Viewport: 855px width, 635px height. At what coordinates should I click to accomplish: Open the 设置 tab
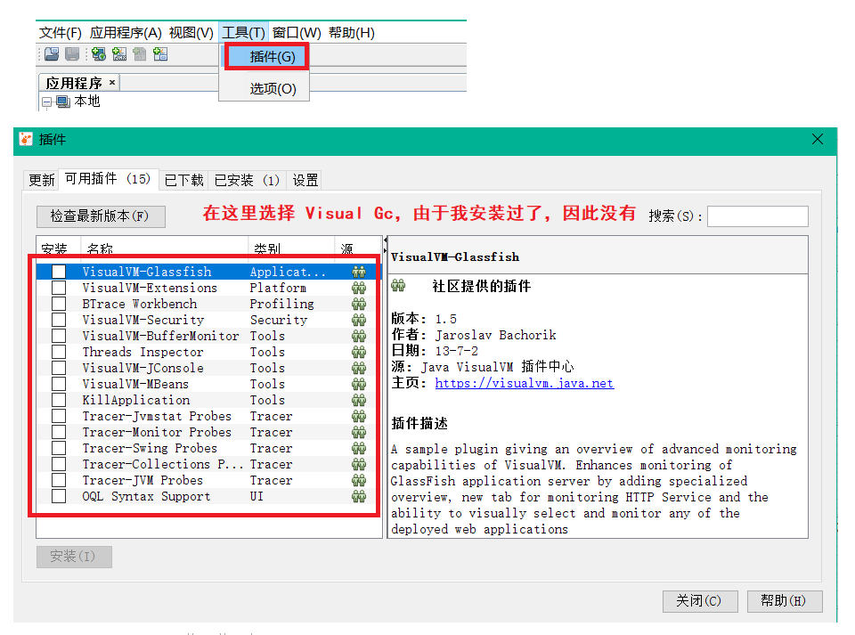coord(305,180)
